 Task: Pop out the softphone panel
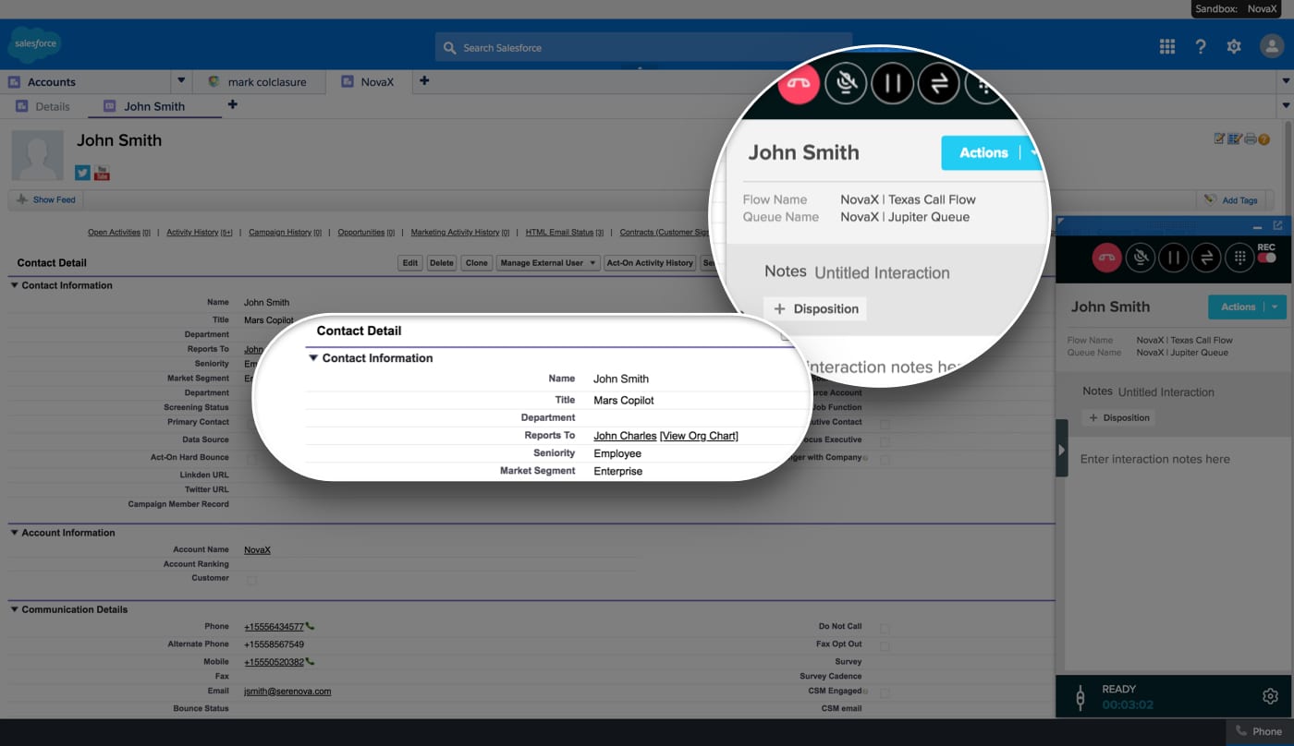1277,225
